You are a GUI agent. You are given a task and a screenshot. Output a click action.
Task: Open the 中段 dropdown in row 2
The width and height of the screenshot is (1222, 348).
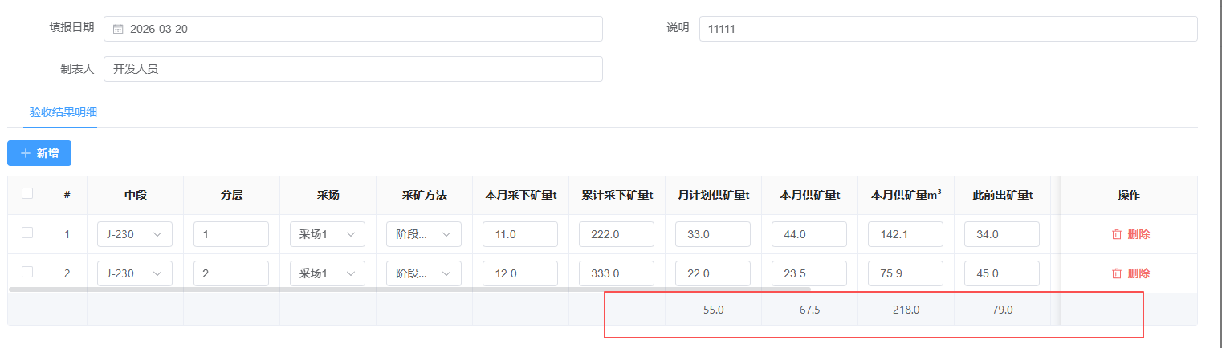click(135, 273)
